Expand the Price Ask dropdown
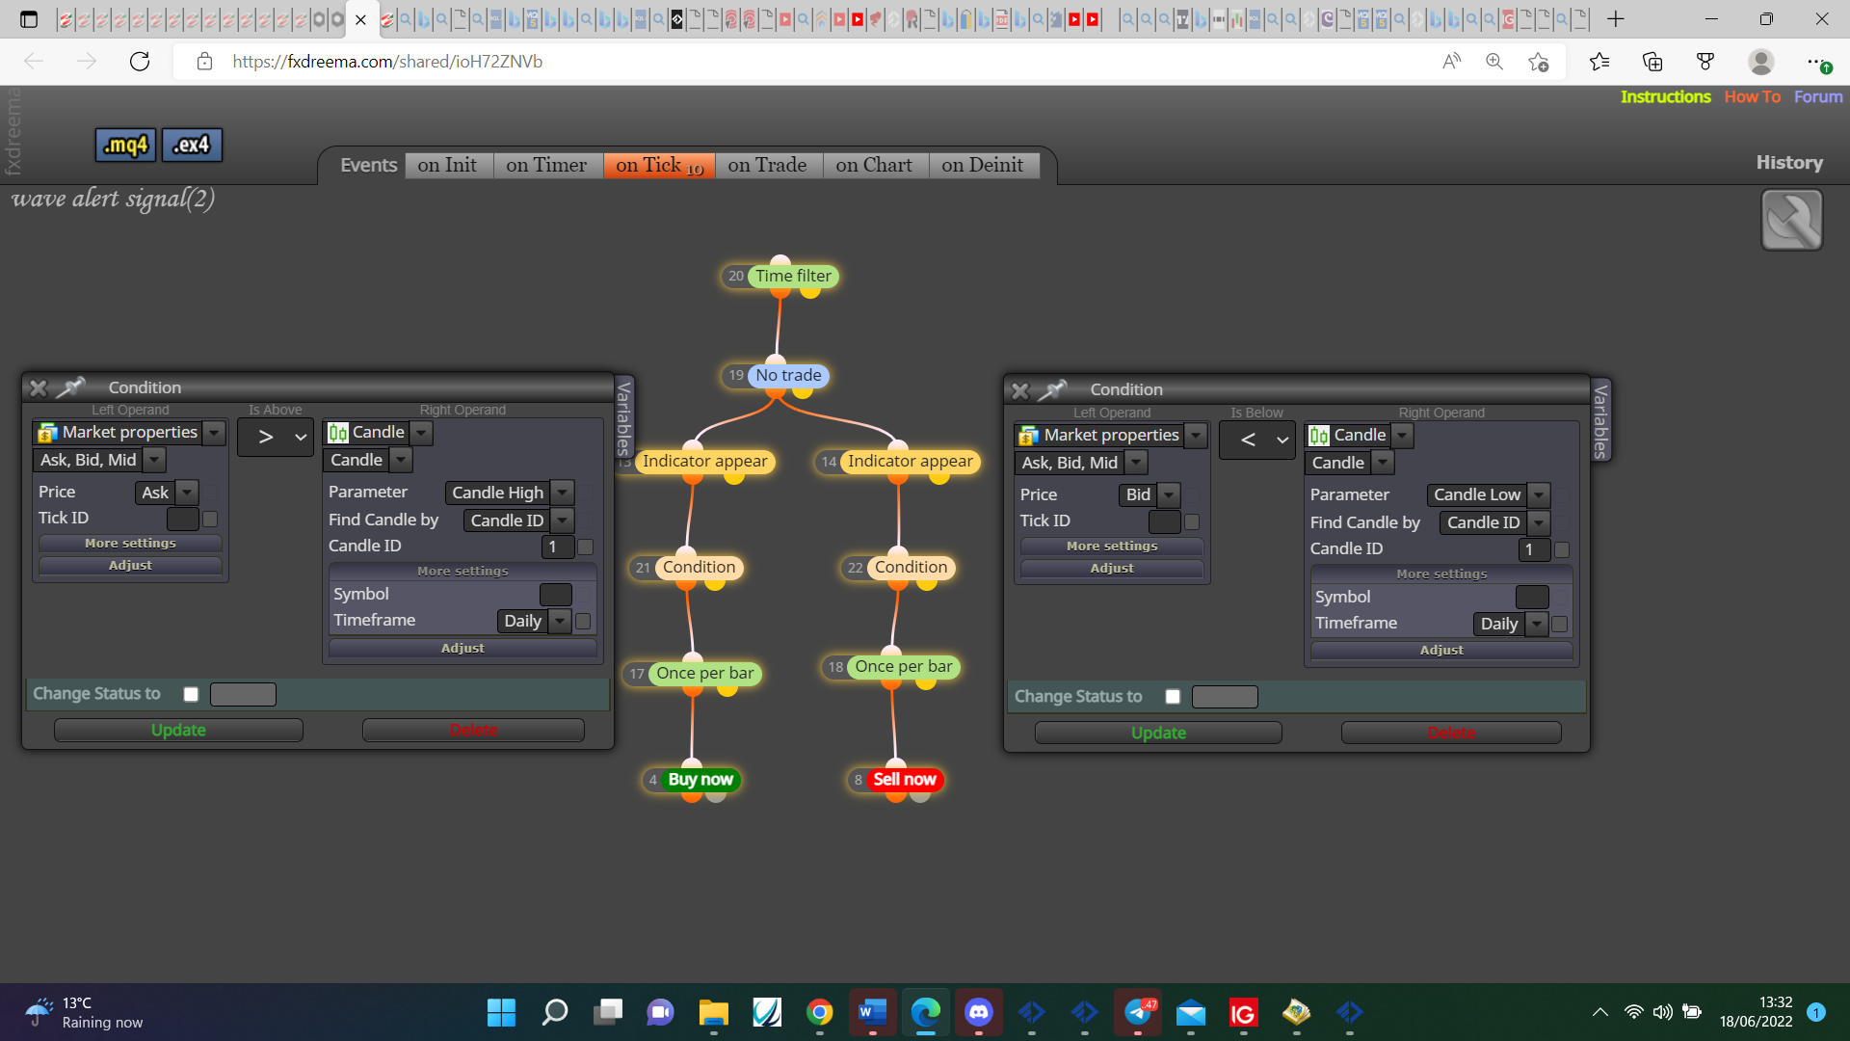This screenshot has height=1041, width=1850. [x=188, y=493]
